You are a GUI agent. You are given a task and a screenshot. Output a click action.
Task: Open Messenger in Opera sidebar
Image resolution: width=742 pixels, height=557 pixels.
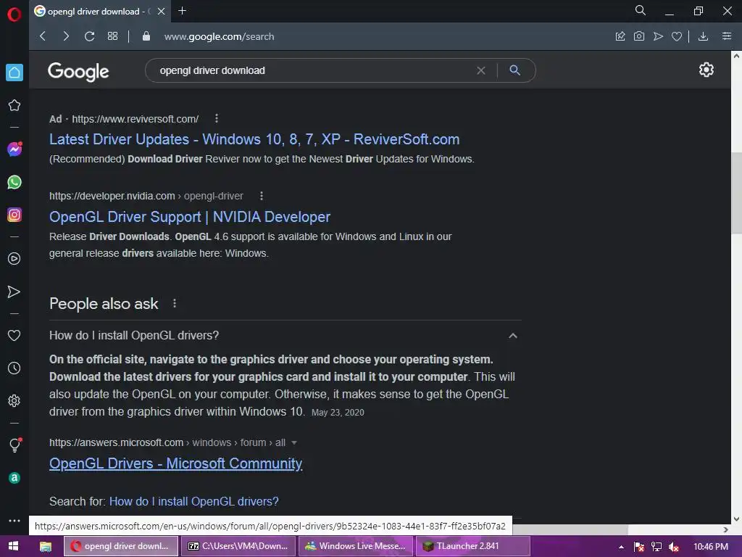point(14,149)
